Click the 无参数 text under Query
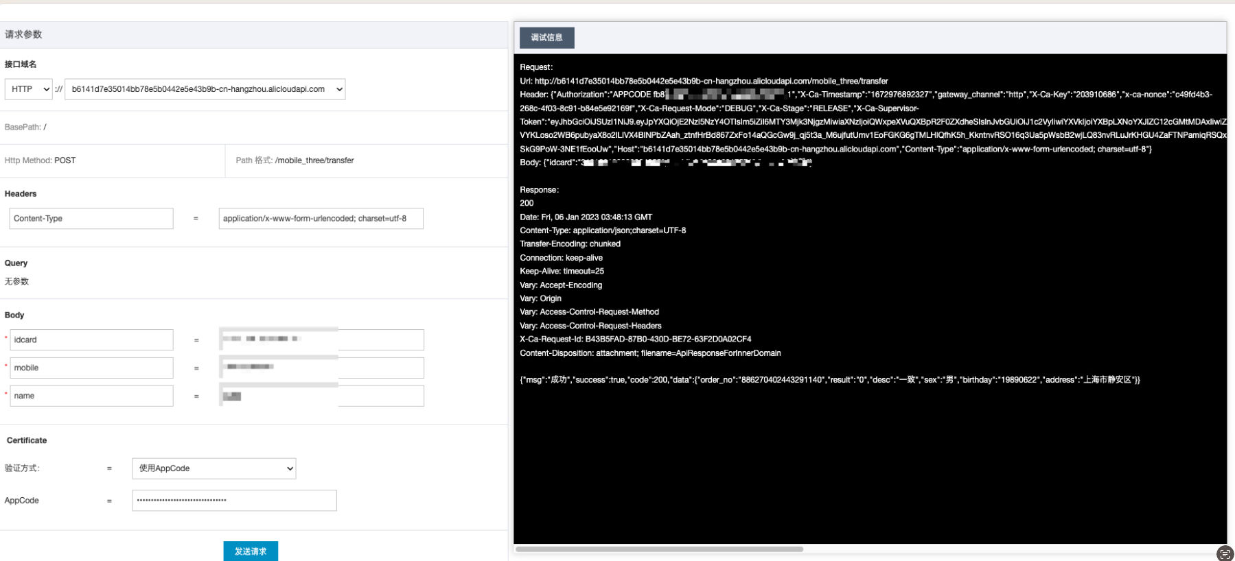The image size is (1235, 561). pyautogui.click(x=16, y=282)
